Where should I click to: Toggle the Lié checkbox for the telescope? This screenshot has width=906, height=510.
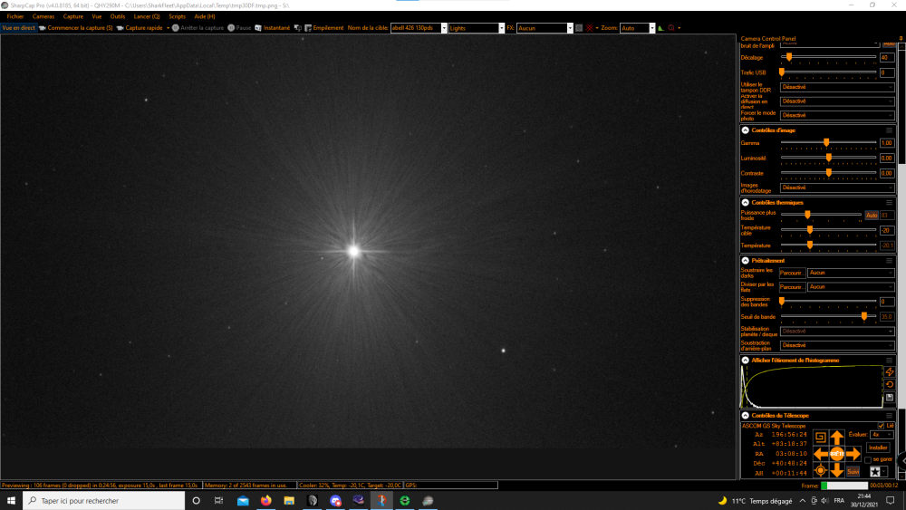pyautogui.click(x=881, y=426)
